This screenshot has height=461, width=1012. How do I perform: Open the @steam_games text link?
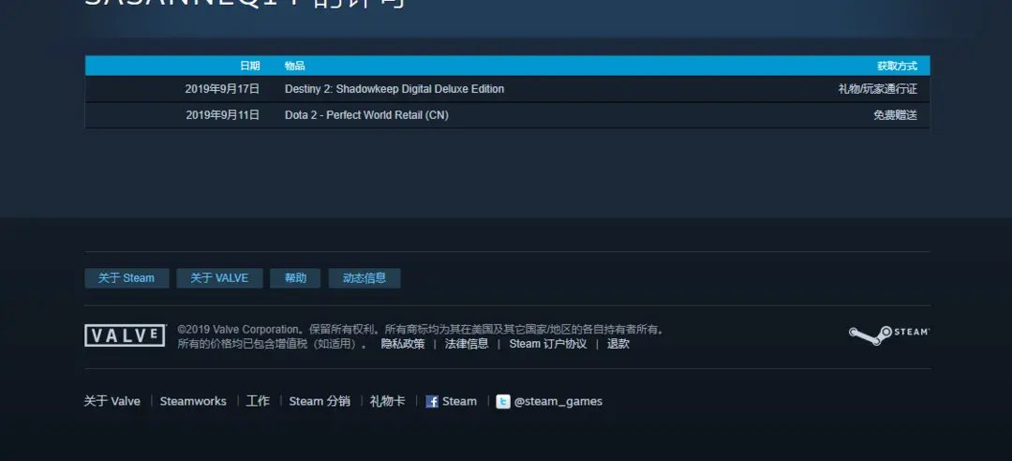558,402
